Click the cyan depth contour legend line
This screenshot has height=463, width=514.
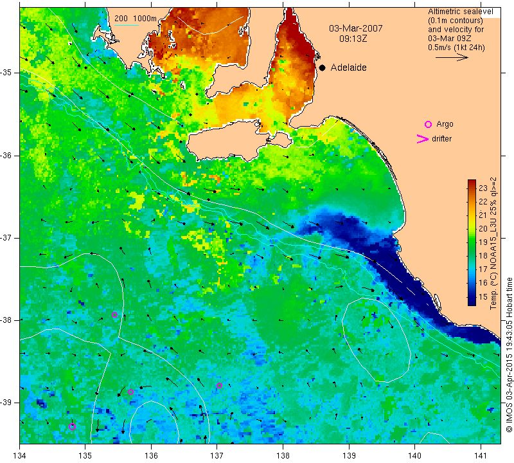[x=126, y=25]
